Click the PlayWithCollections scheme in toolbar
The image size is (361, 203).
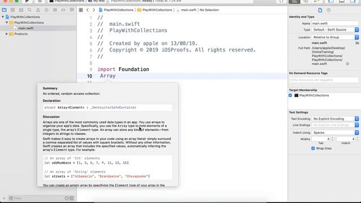(67, 1)
